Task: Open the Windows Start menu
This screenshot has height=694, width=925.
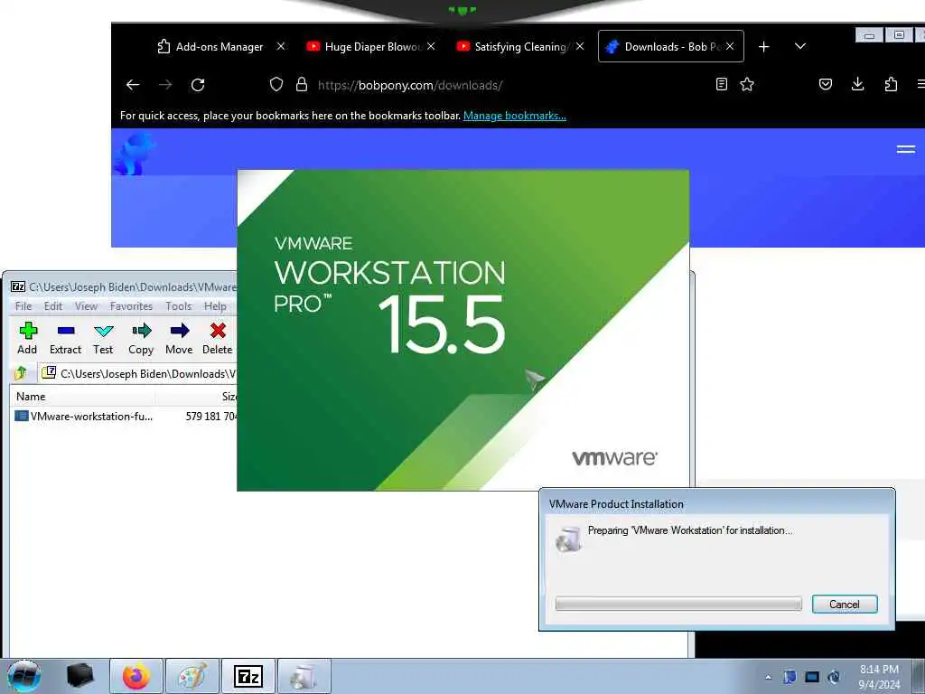Action: (23, 676)
